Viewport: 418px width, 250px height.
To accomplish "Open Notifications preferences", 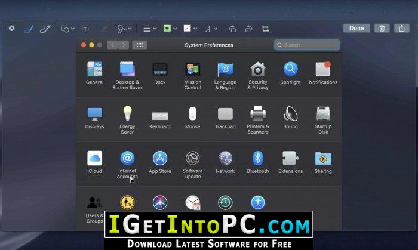I will 323,73.
